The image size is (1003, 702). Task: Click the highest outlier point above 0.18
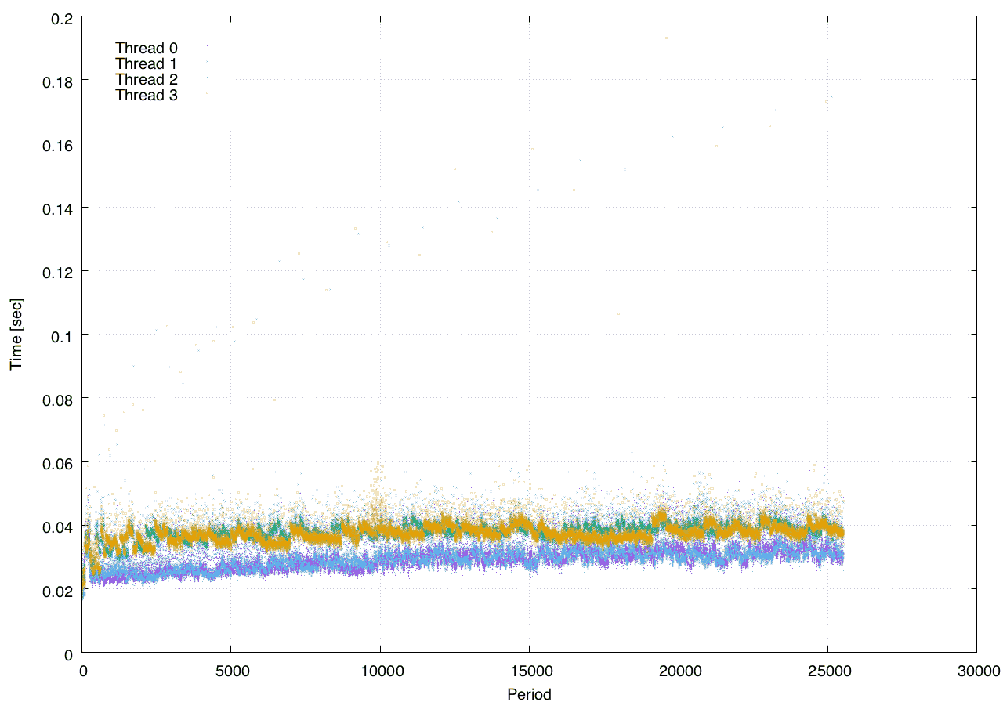[667, 38]
